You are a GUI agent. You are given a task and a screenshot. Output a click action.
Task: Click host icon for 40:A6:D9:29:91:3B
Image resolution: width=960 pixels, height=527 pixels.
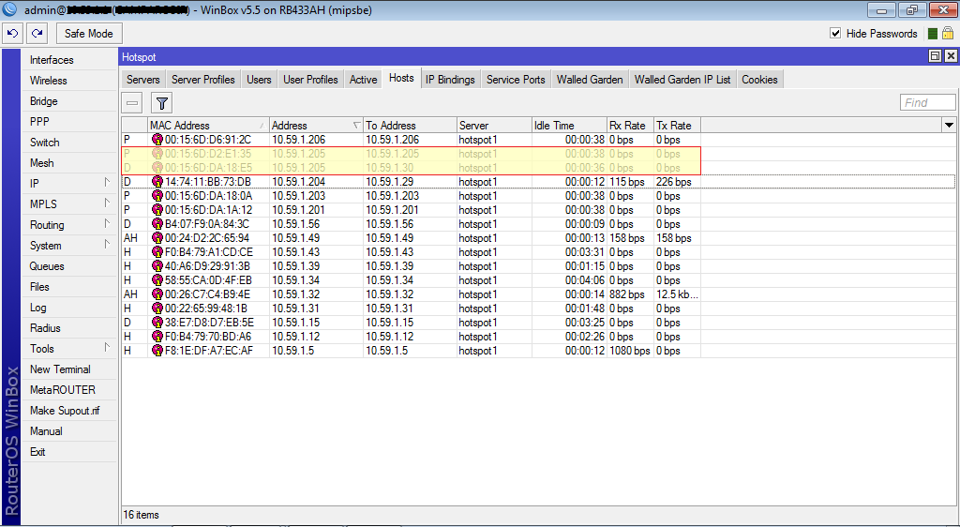point(157,266)
